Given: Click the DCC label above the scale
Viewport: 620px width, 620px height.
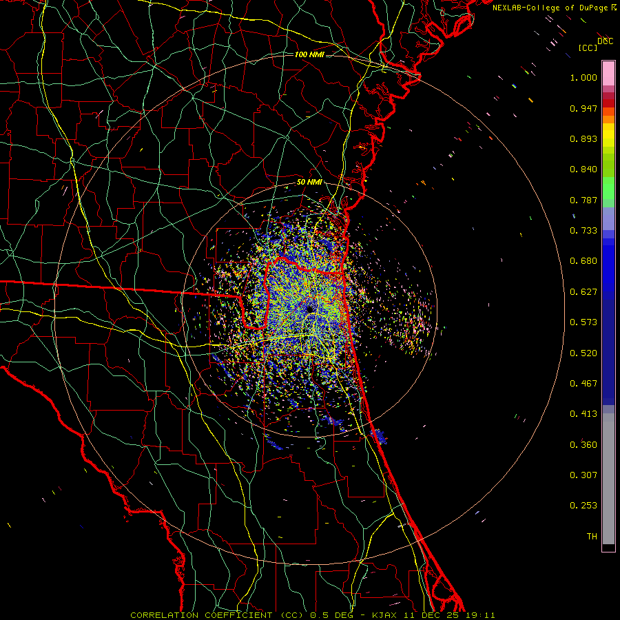Looking at the screenshot, I should tap(606, 41).
